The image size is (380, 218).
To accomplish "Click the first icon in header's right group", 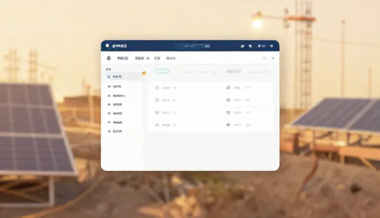I will [x=242, y=46].
